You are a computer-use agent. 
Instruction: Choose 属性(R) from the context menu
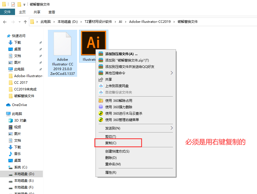pos(136,172)
